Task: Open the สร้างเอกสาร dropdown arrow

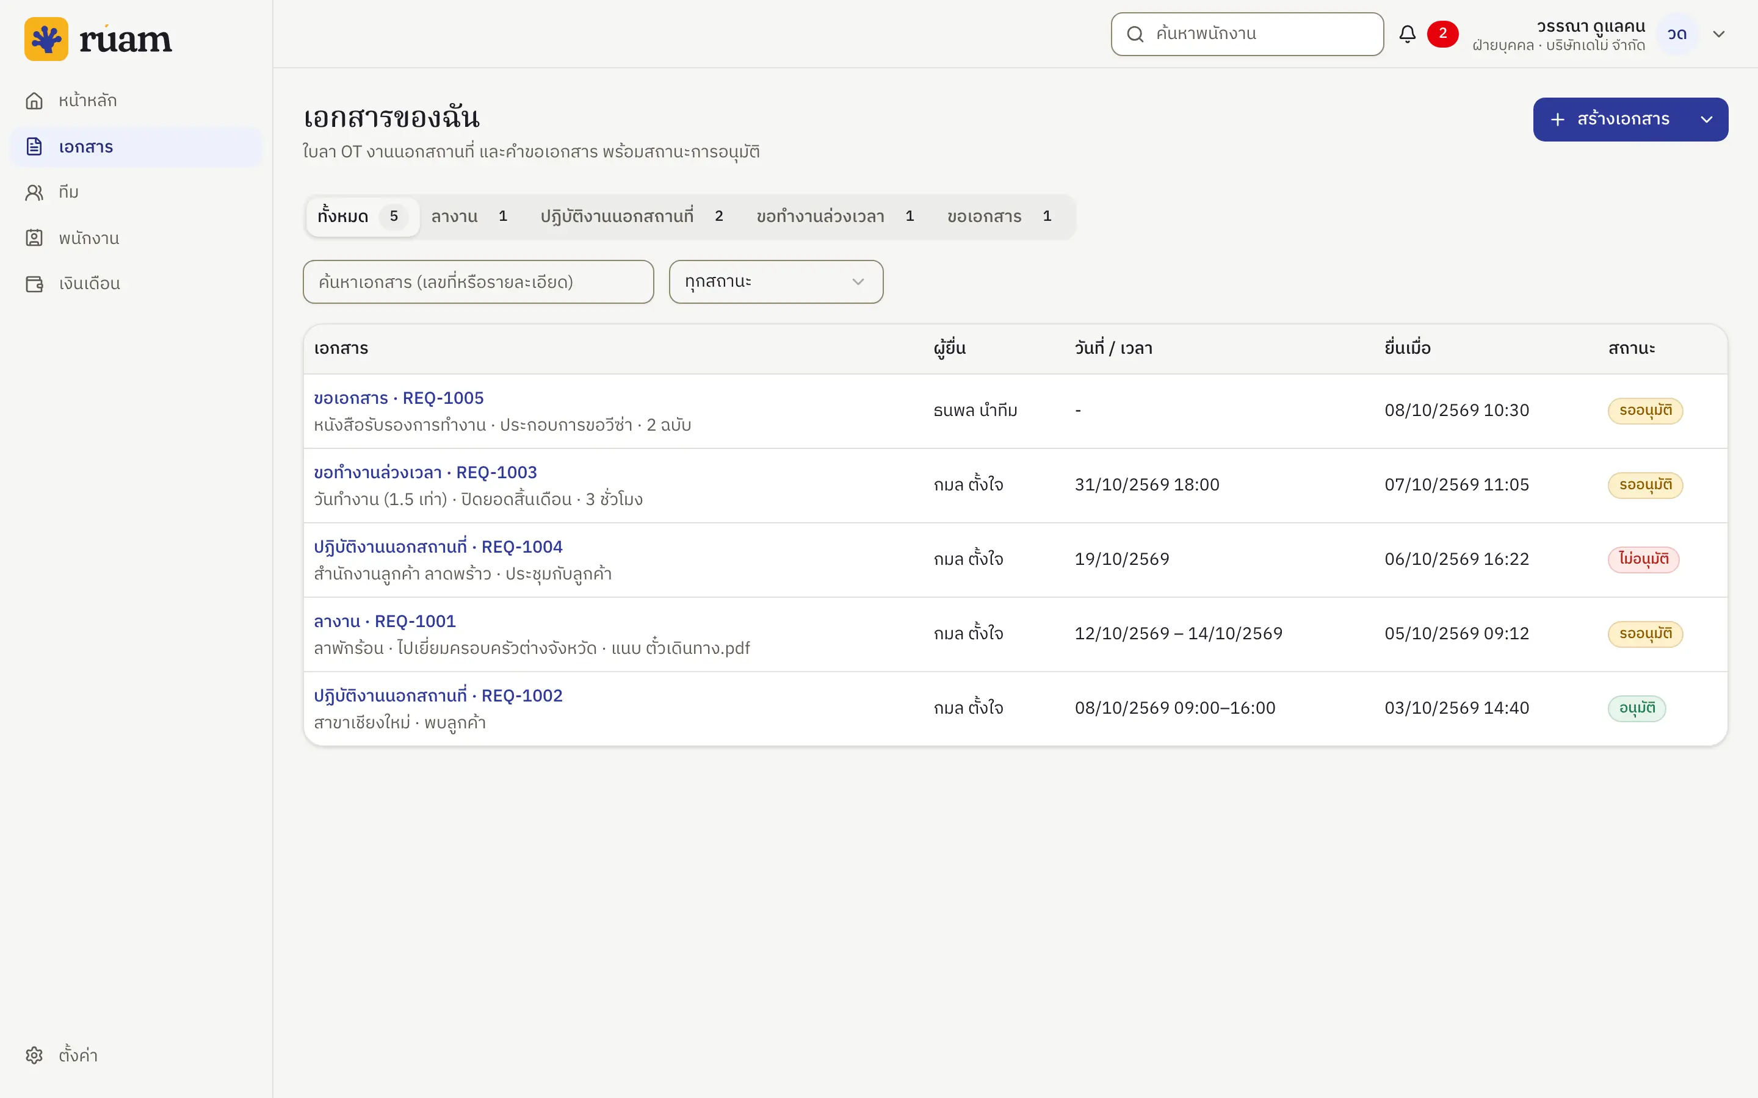Action: coord(1707,119)
